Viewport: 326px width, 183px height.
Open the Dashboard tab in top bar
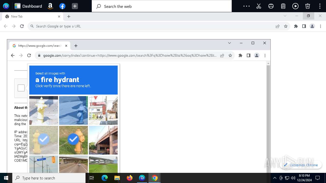pos(28,6)
